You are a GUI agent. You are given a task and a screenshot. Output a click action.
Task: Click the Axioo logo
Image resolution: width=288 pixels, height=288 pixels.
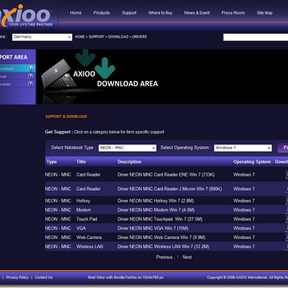pyautogui.click(x=26, y=15)
